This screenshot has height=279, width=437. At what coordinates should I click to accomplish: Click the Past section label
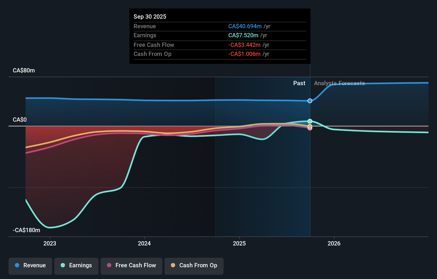(299, 83)
